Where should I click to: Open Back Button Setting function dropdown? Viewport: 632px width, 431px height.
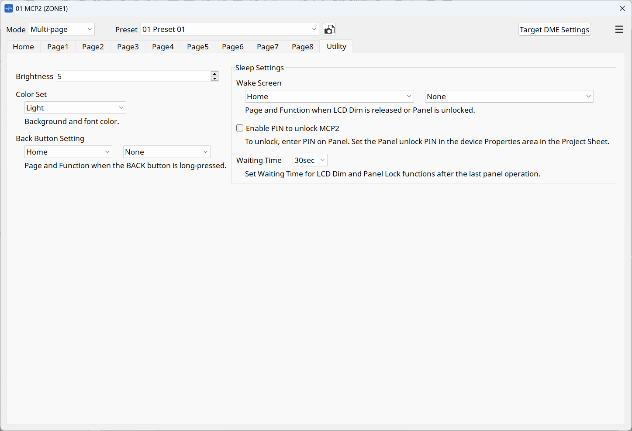[x=166, y=152]
